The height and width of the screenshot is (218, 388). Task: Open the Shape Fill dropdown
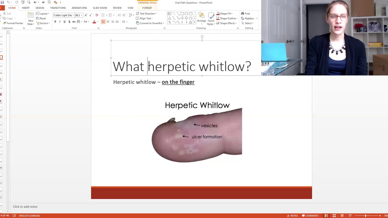pos(224,14)
